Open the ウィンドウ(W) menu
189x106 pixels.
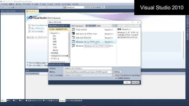point(66,4)
